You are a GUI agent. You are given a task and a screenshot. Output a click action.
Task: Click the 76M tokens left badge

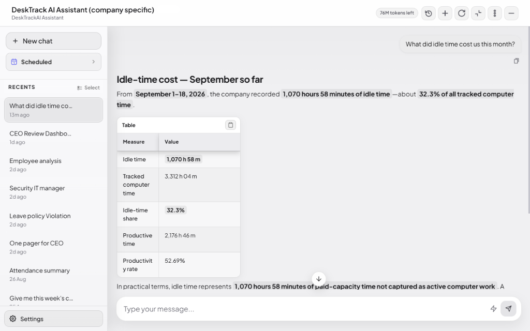[397, 13]
